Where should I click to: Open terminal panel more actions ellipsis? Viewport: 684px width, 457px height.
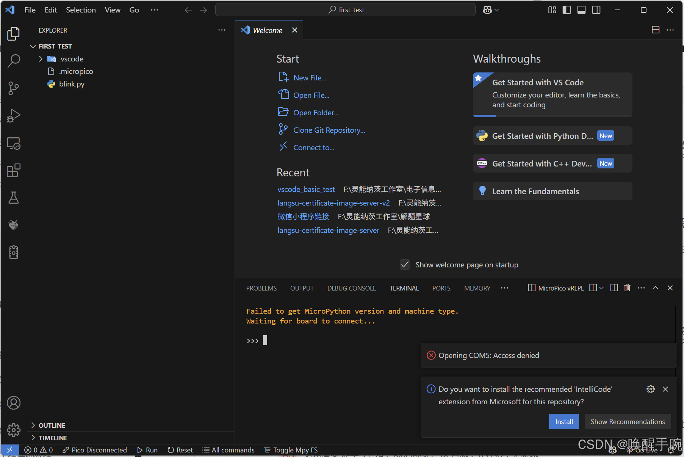641,288
